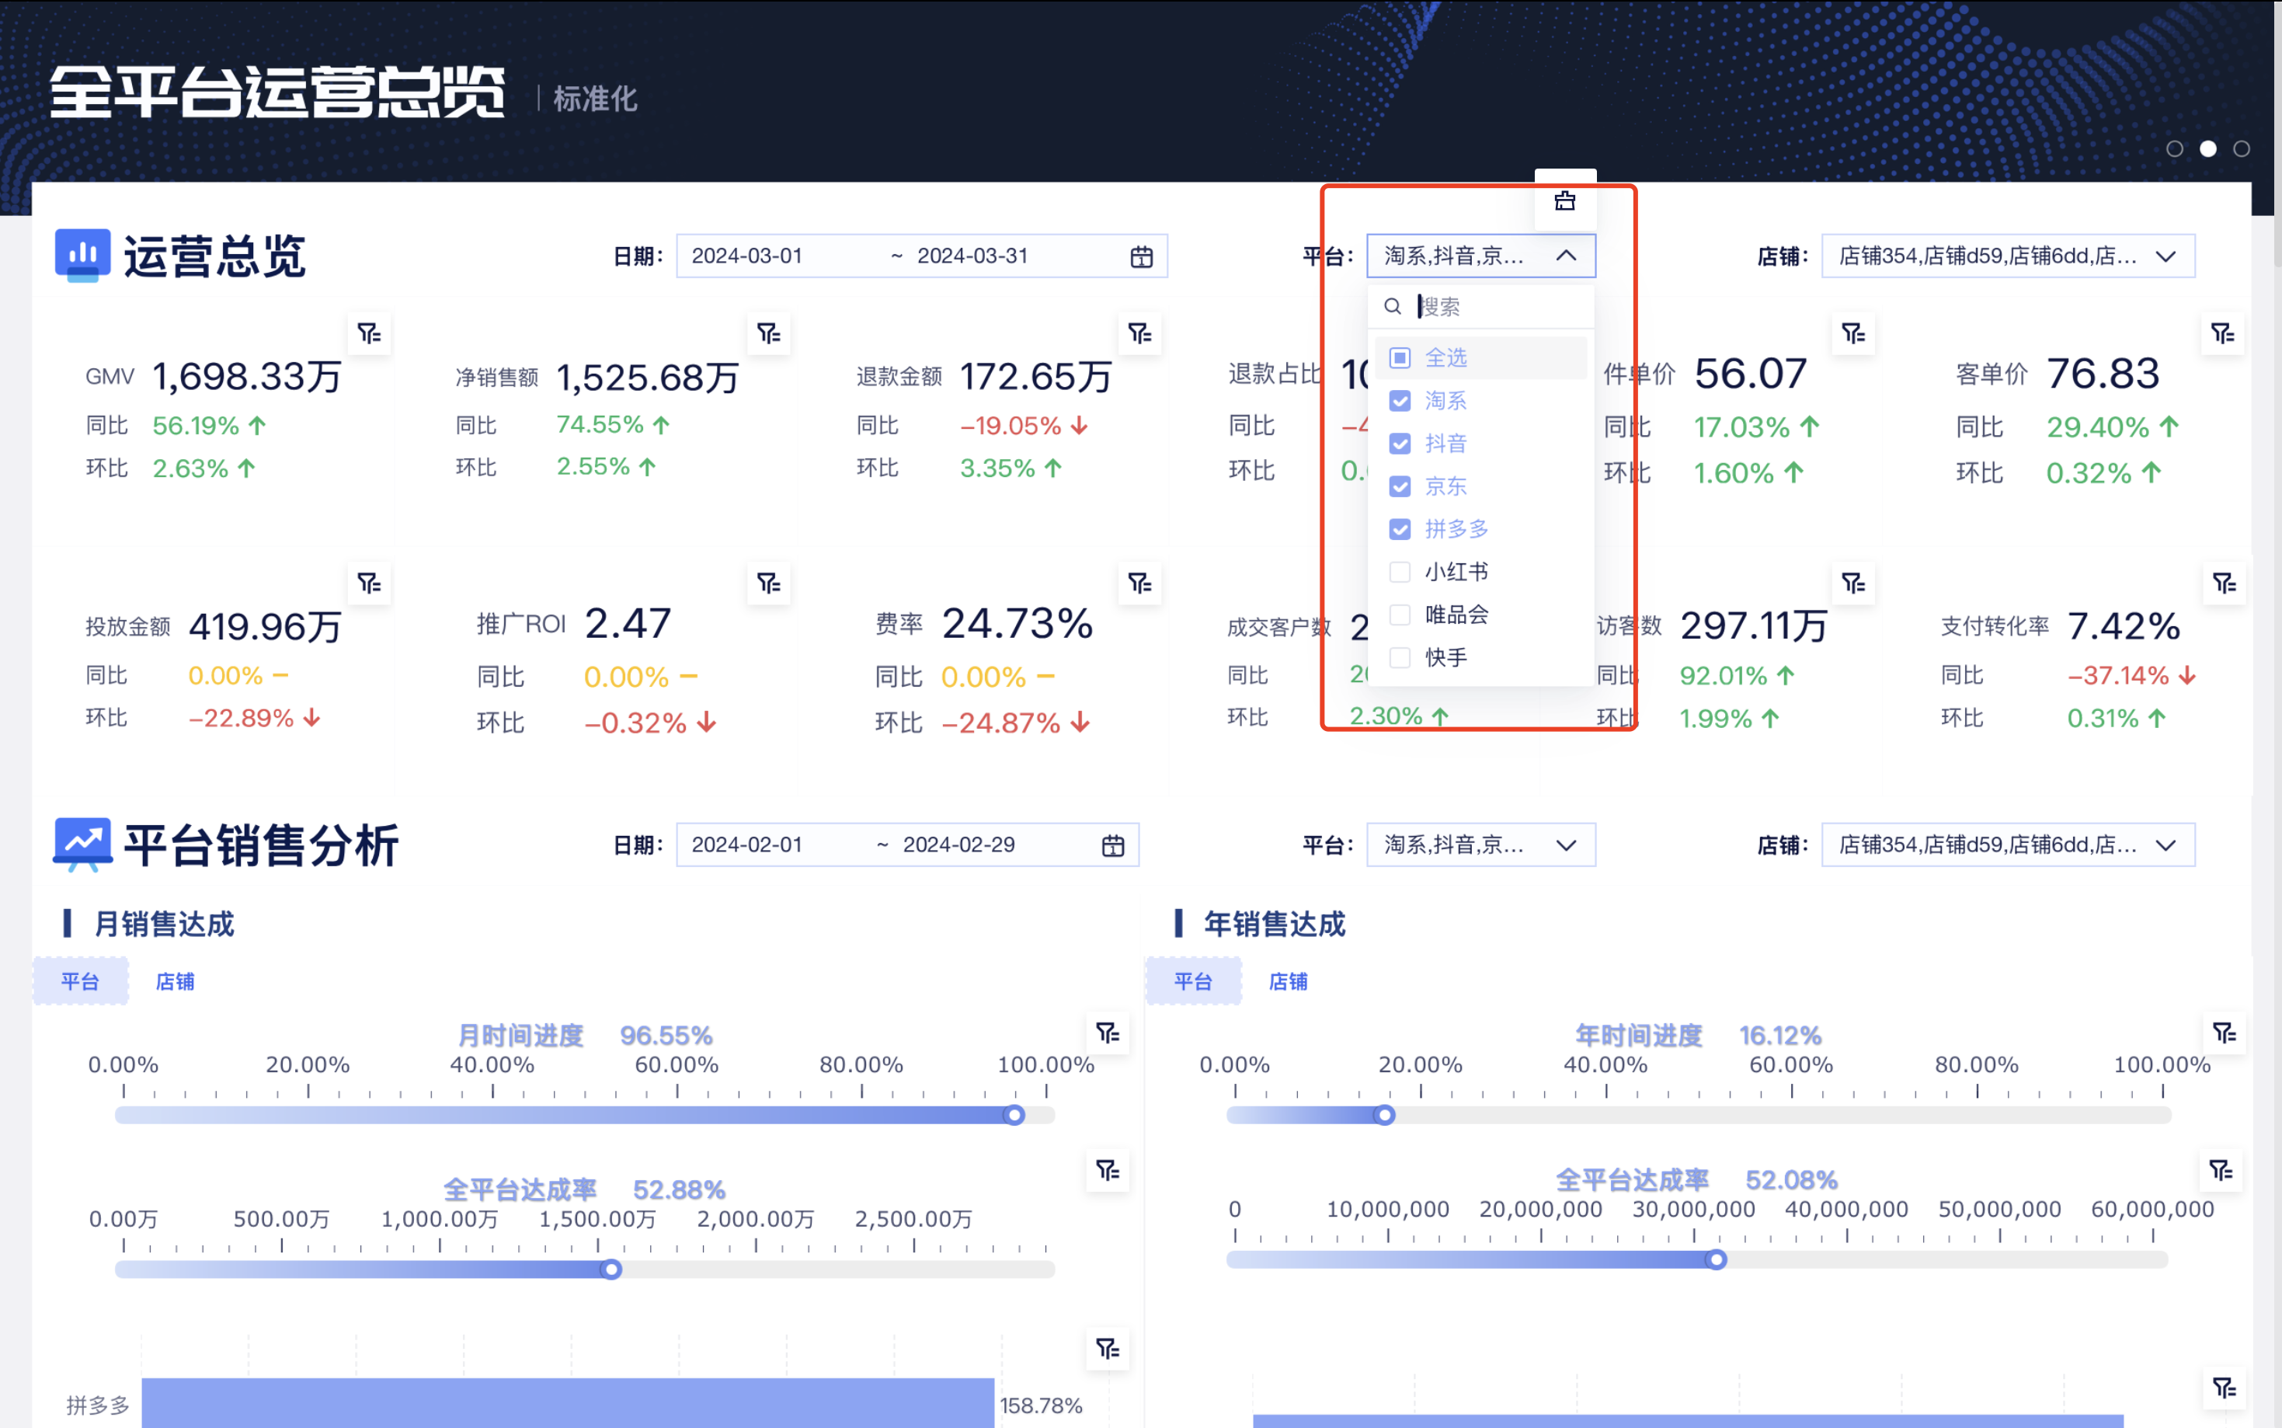The width and height of the screenshot is (2282, 1428).
Task: Click the 运营总览 bar chart icon
Action: [83, 254]
